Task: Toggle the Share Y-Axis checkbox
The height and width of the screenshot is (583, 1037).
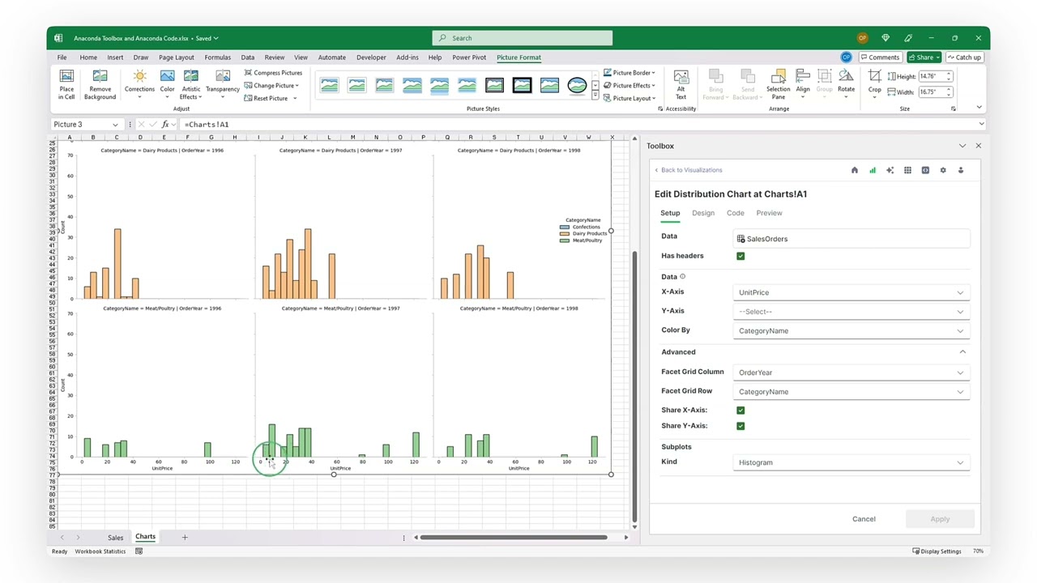Action: tap(740, 426)
